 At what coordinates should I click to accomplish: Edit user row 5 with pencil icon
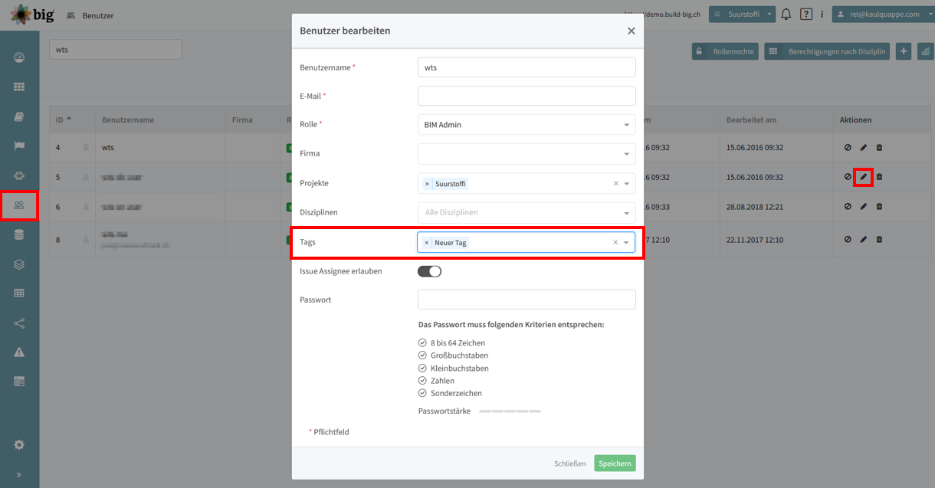pyautogui.click(x=863, y=176)
